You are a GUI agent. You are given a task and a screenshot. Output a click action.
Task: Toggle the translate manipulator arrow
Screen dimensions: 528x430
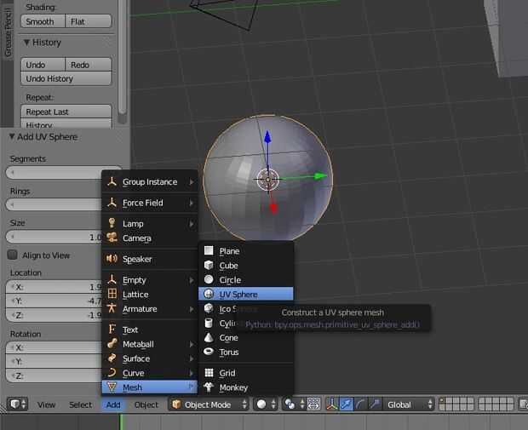(x=346, y=404)
